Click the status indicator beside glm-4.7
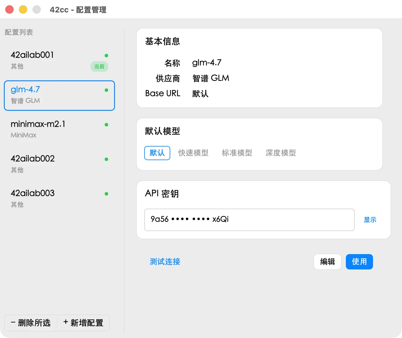This screenshot has width=402, height=338. 106,90
